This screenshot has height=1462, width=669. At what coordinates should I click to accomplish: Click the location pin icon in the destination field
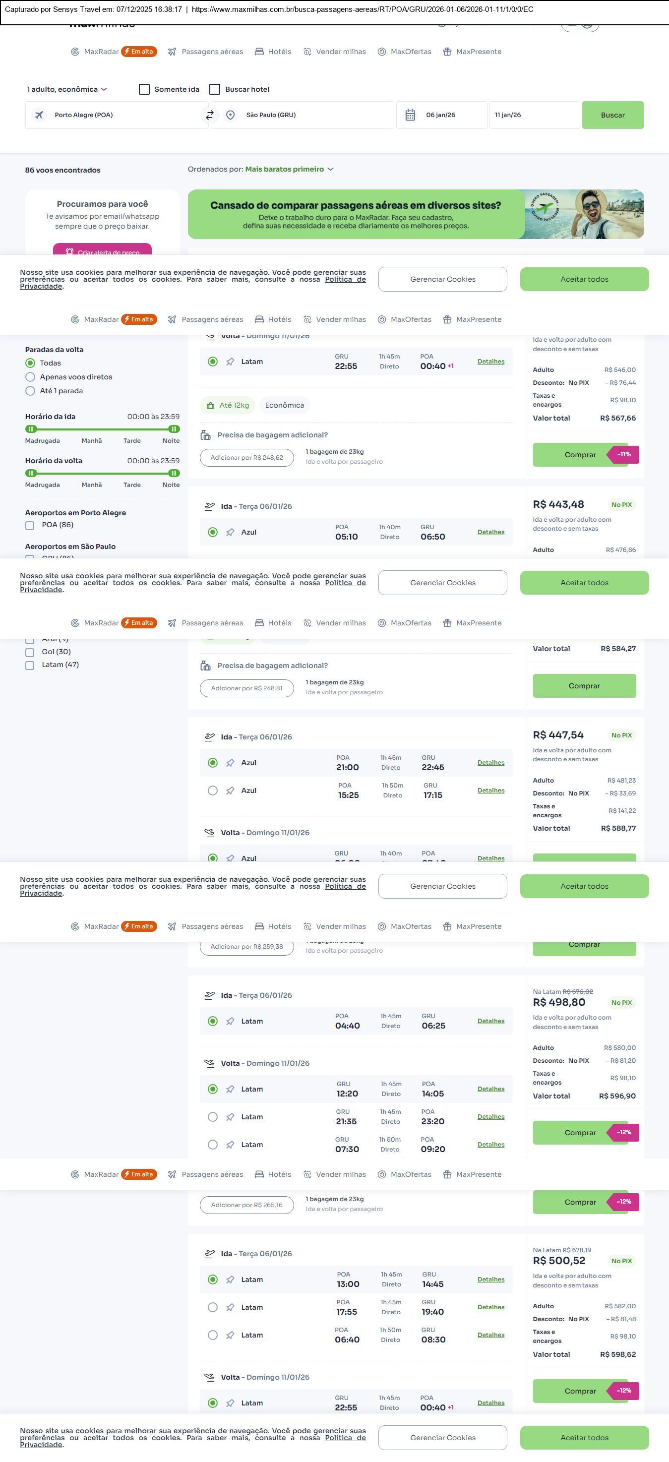(x=231, y=115)
